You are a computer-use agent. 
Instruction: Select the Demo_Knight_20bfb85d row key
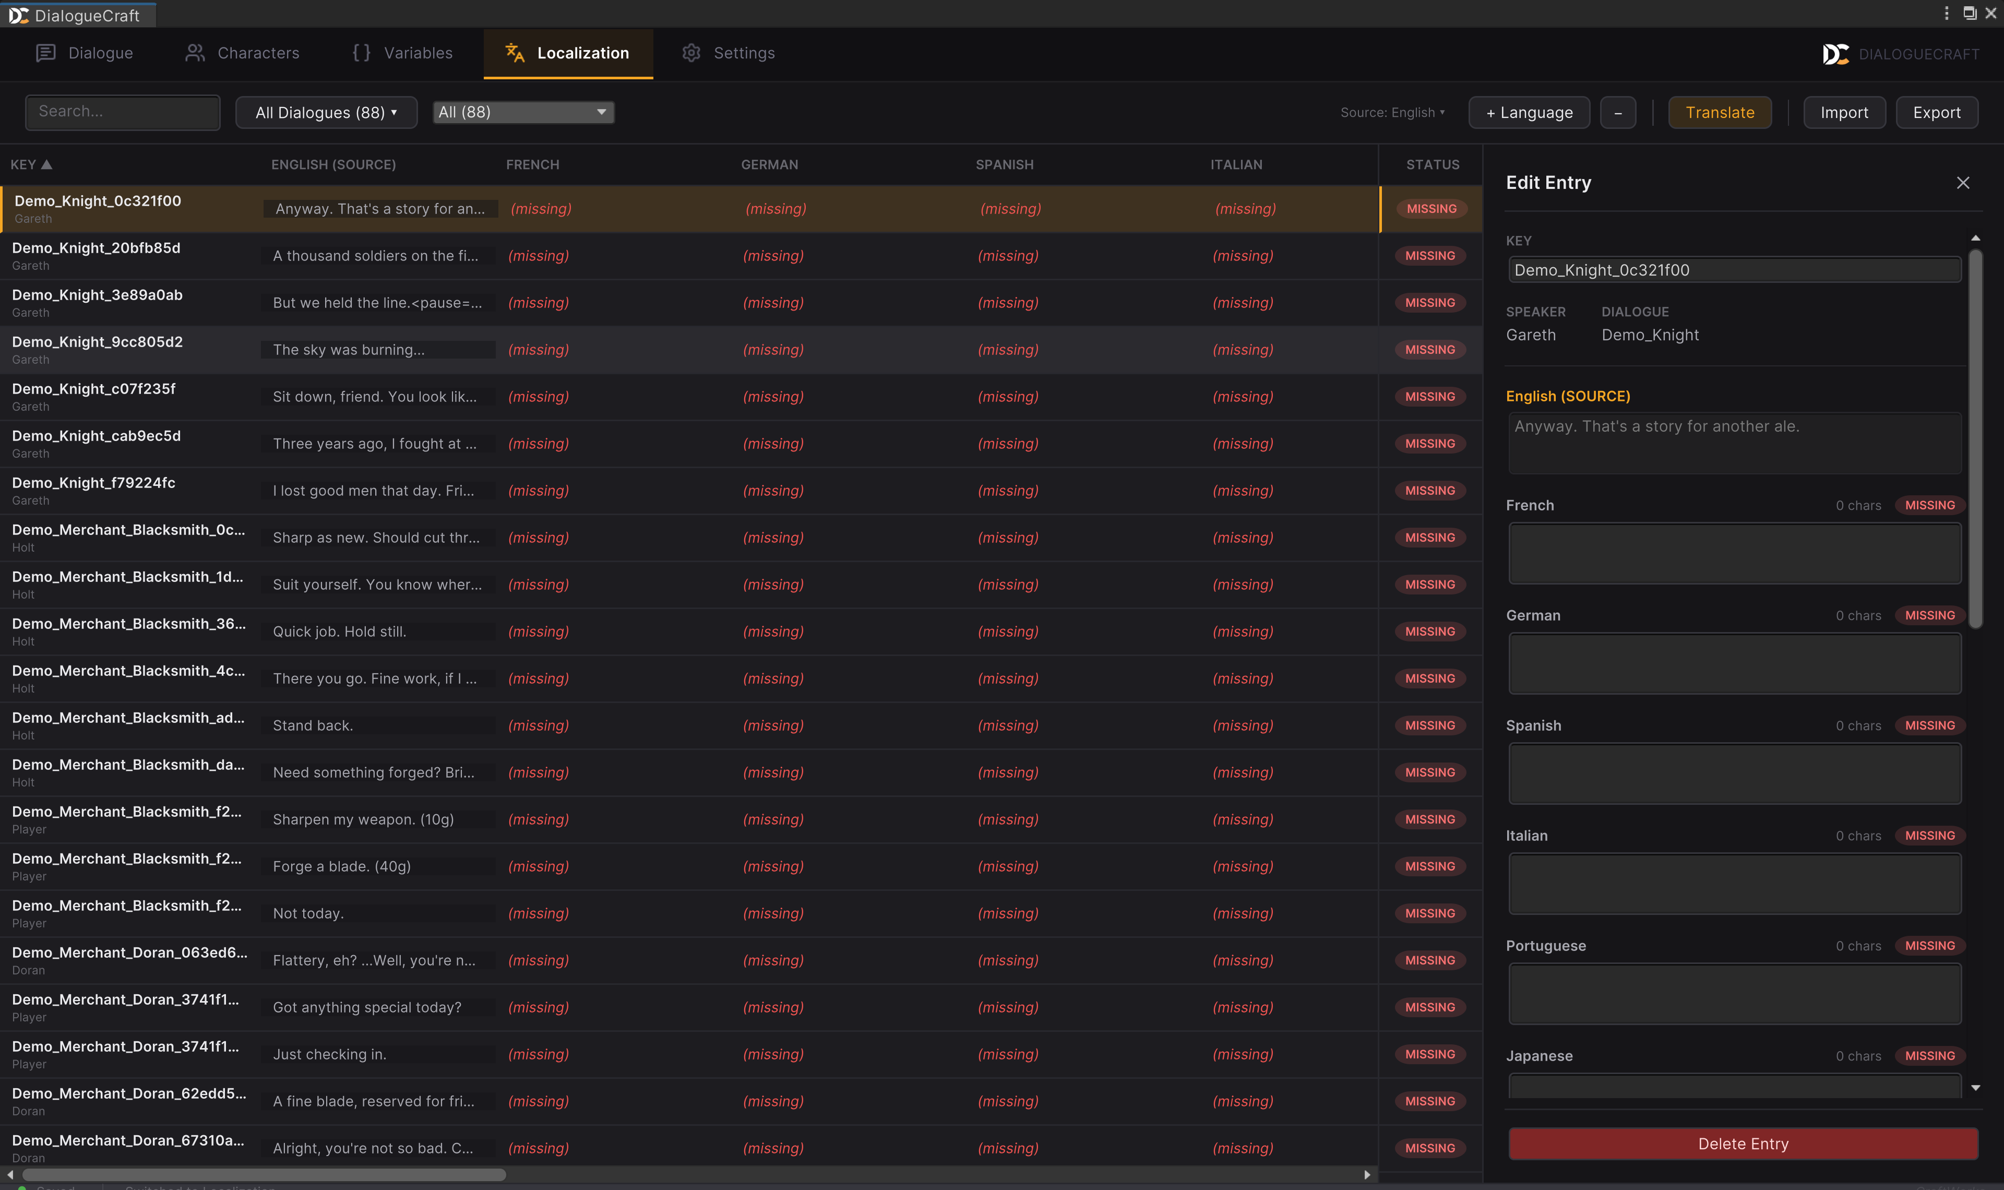tap(96, 248)
